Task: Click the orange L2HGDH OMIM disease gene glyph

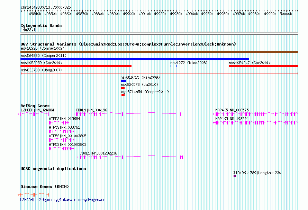Action: point(33,194)
